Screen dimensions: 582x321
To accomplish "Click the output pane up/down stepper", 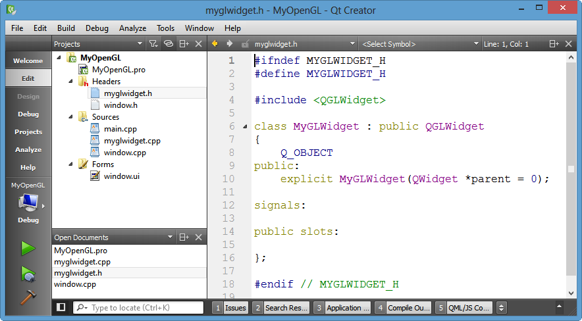I will coord(502,308).
